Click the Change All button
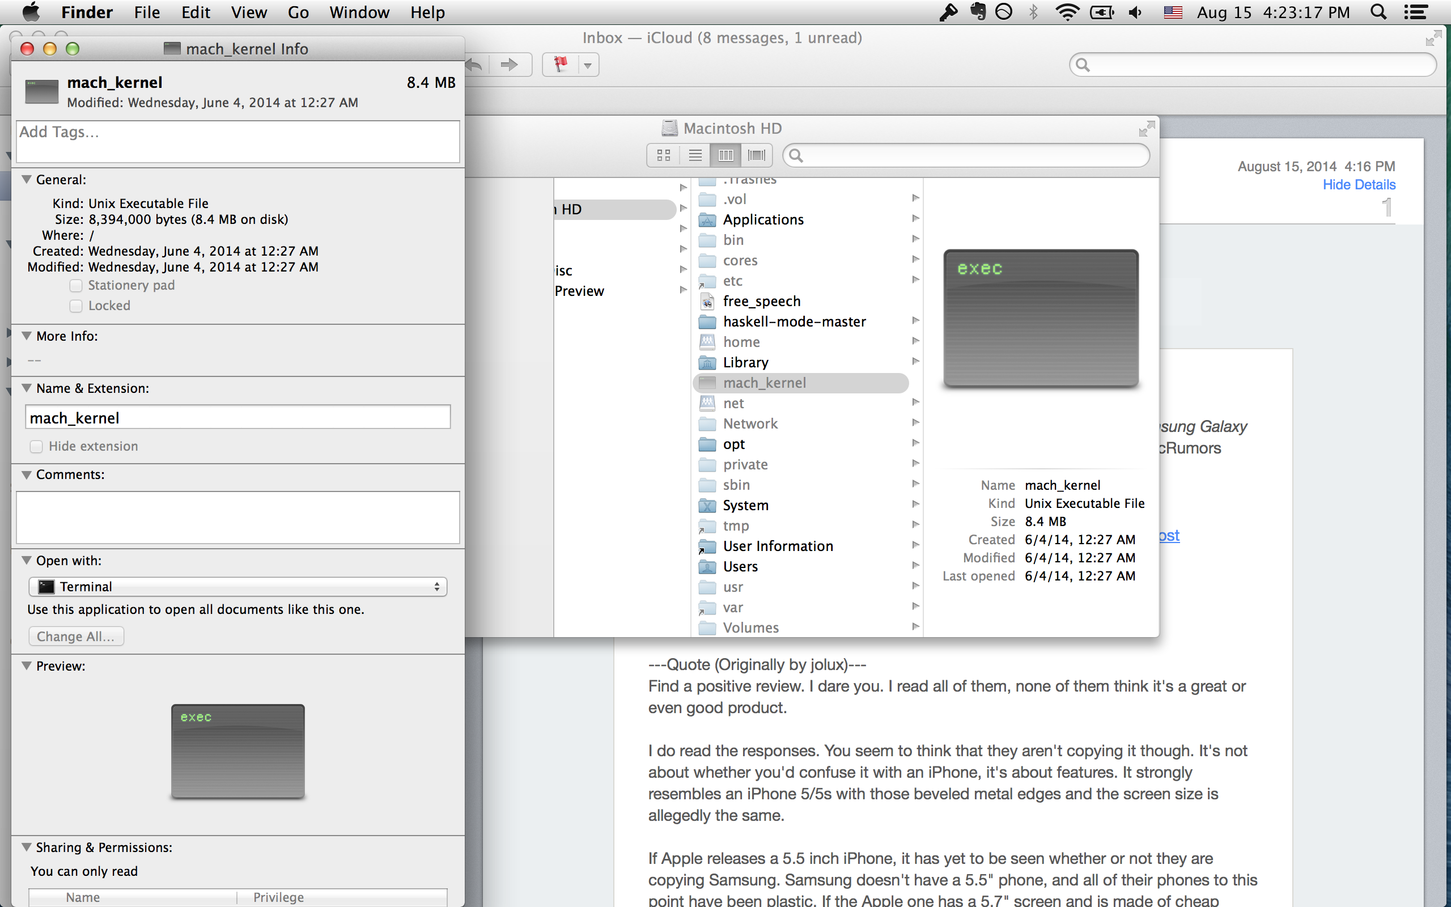This screenshot has height=907, width=1451. click(76, 637)
